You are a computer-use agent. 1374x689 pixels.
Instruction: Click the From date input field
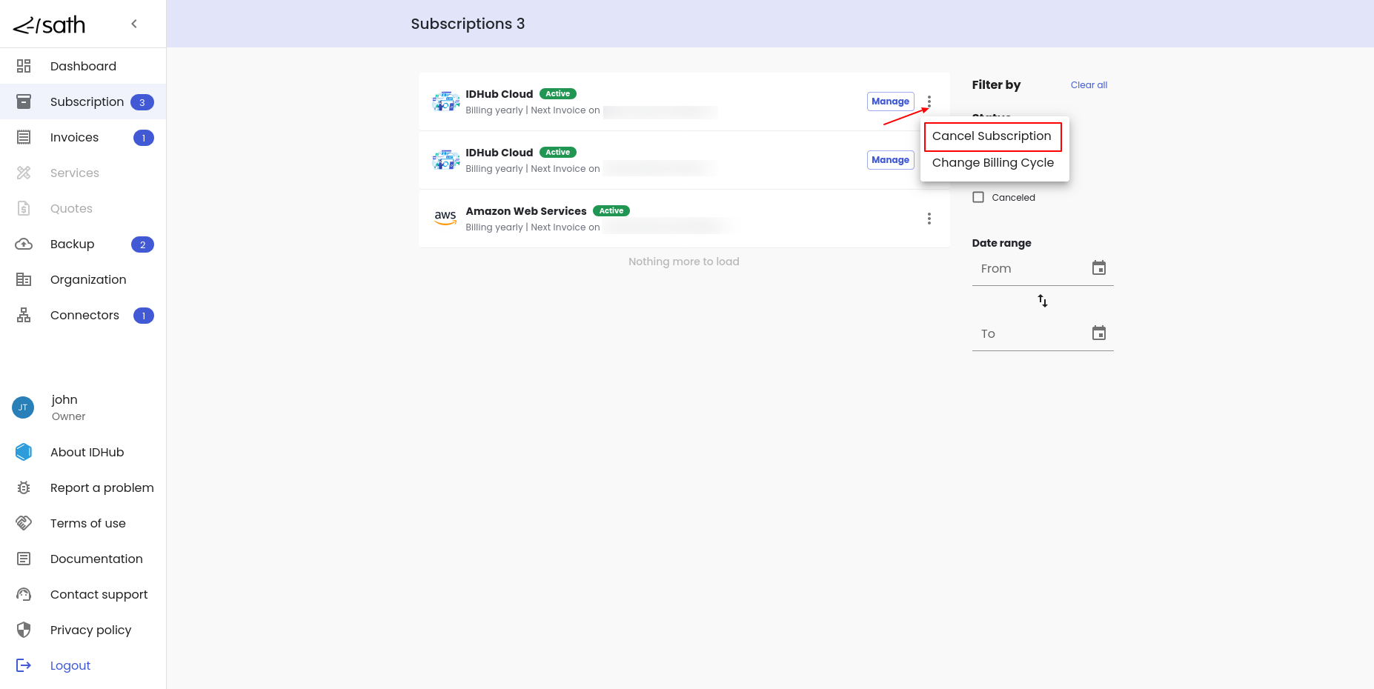pyautogui.click(x=1030, y=269)
